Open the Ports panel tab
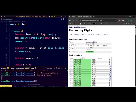 click(33, 68)
